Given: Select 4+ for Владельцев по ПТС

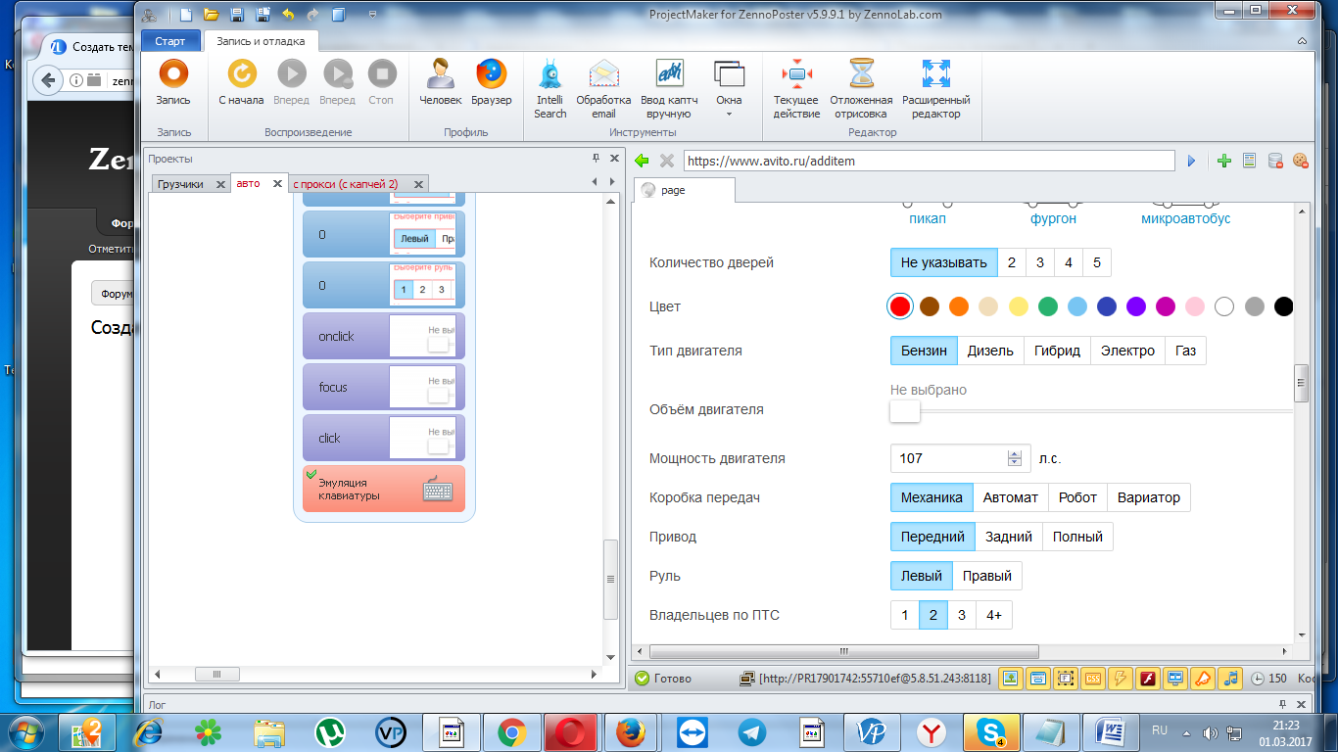Looking at the screenshot, I should [x=994, y=615].
